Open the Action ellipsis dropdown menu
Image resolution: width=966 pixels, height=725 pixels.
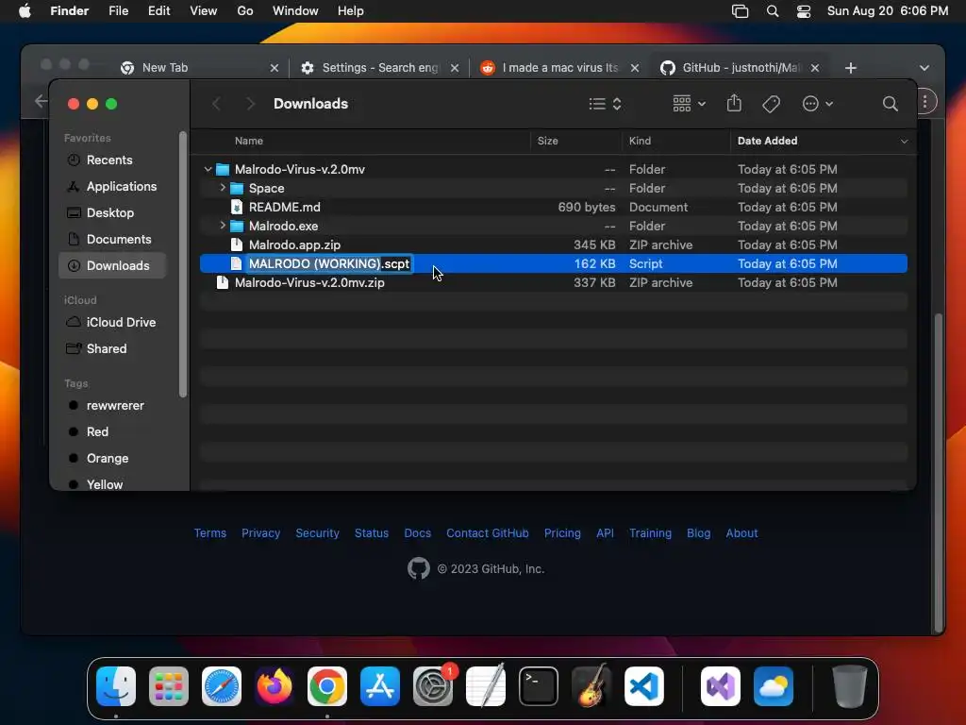(x=818, y=104)
